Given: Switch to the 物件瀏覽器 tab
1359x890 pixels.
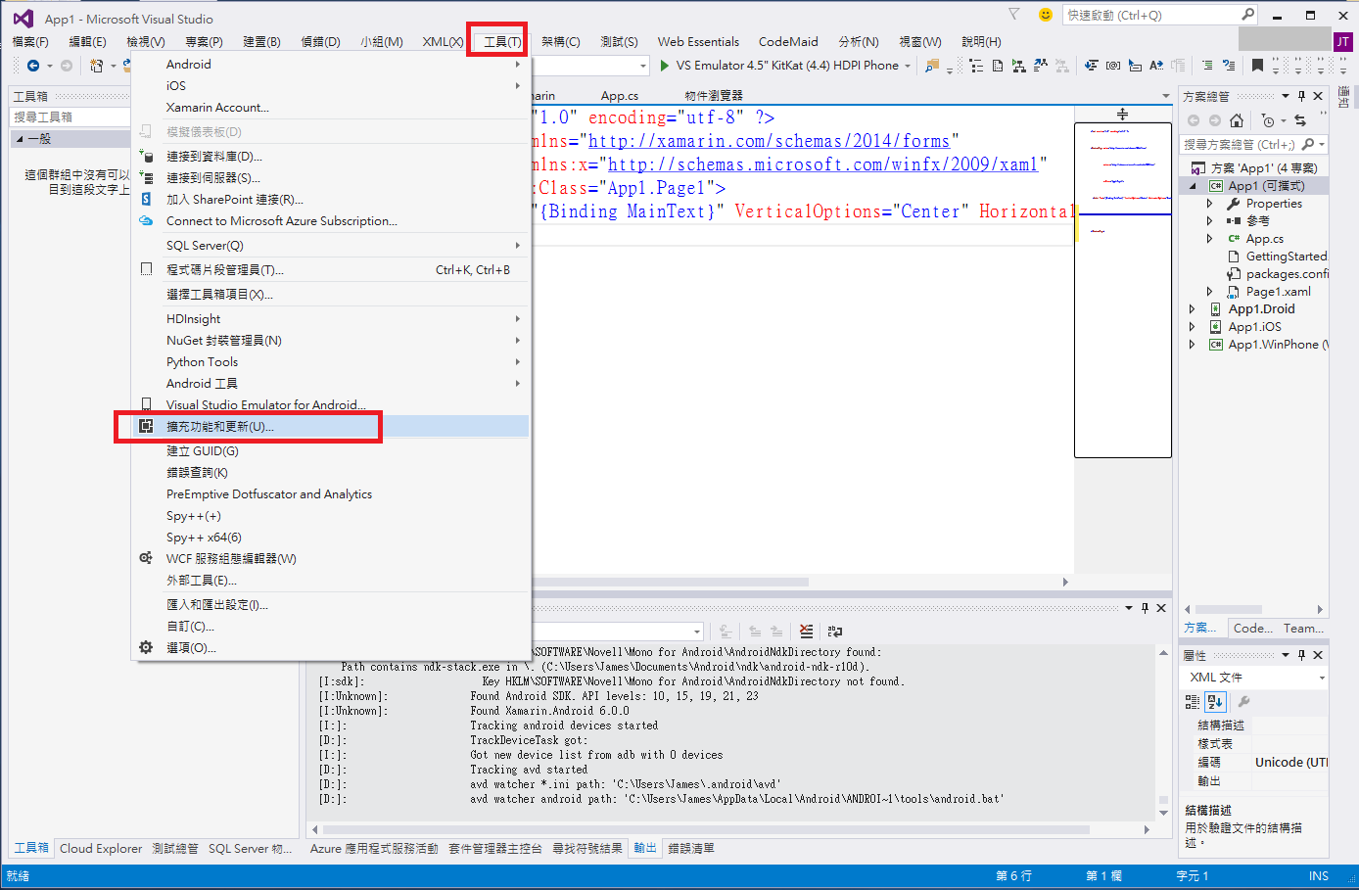Looking at the screenshot, I should [x=714, y=96].
